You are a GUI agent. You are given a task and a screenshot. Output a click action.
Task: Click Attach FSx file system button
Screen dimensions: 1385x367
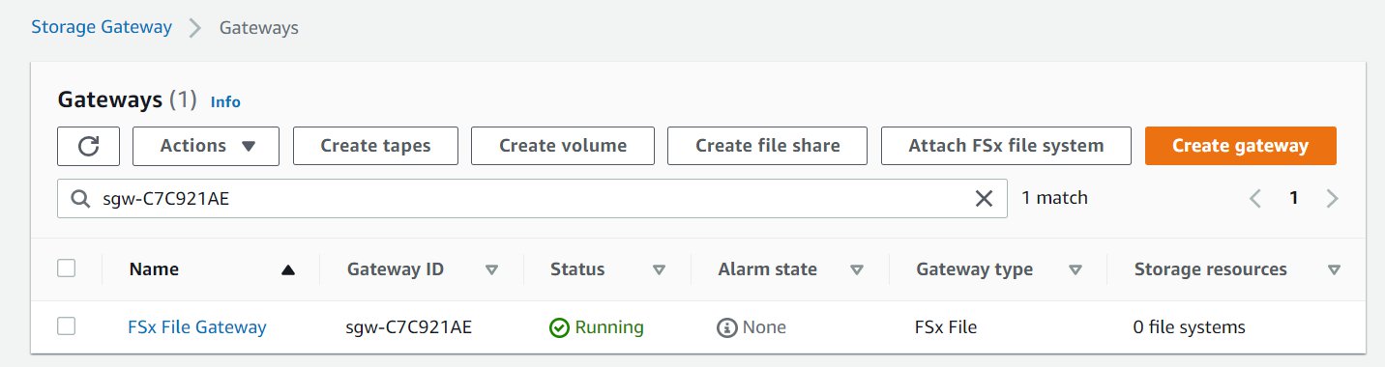click(x=1006, y=146)
